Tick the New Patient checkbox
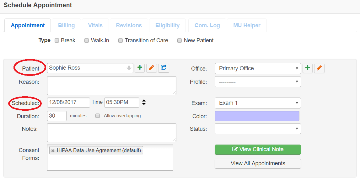The width and height of the screenshot is (360, 180). click(x=180, y=40)
